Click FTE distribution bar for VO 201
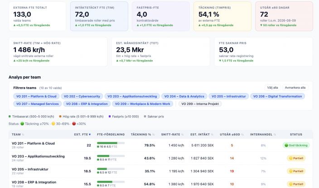Viewport: 319px width, 188px height. [111, 143]
